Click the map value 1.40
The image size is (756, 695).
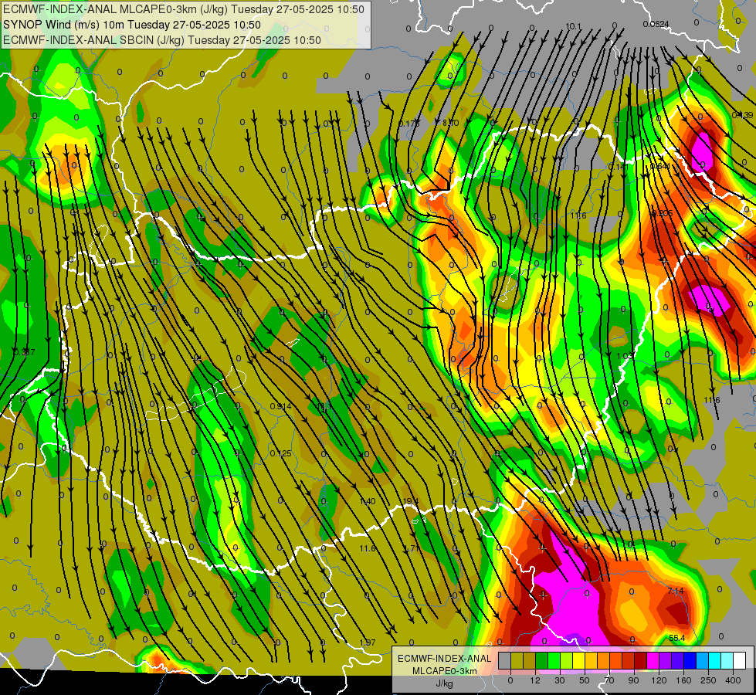(x=368, y=502)
